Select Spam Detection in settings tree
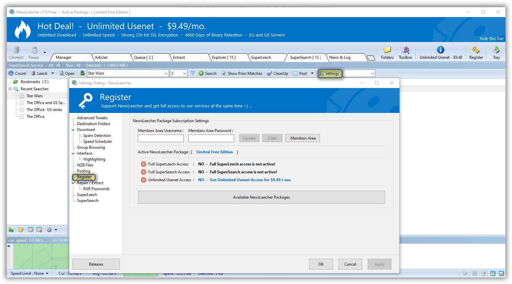512x284 pixels. tap(97, 136)
